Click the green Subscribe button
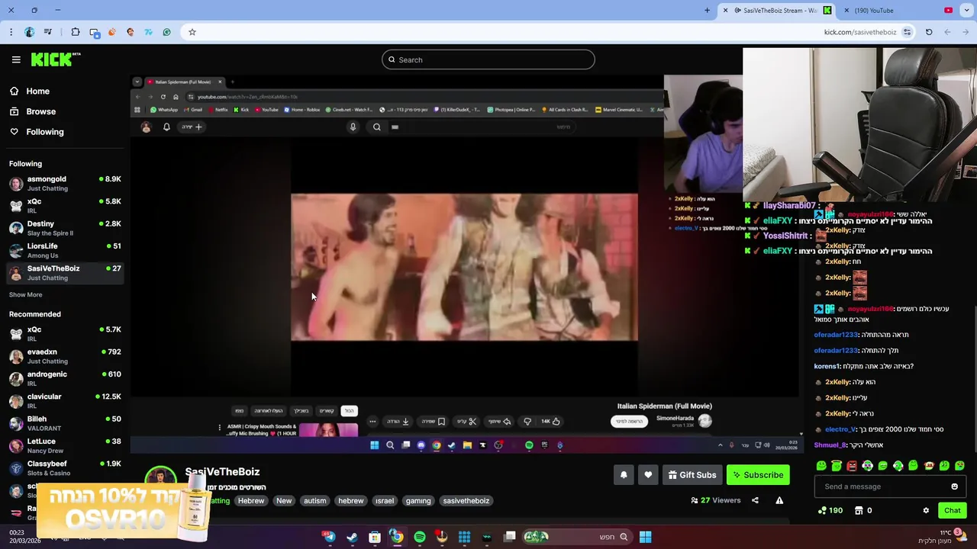 coord(758,475)
